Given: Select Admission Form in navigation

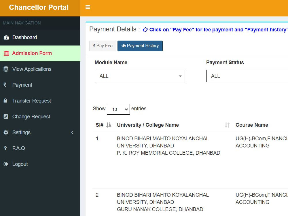Looking at the screenshot, I should point(40,53).
